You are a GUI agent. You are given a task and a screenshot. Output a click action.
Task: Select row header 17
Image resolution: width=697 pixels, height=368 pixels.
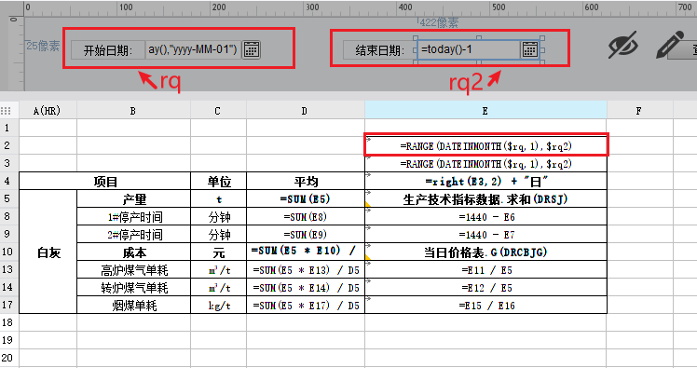9,306
